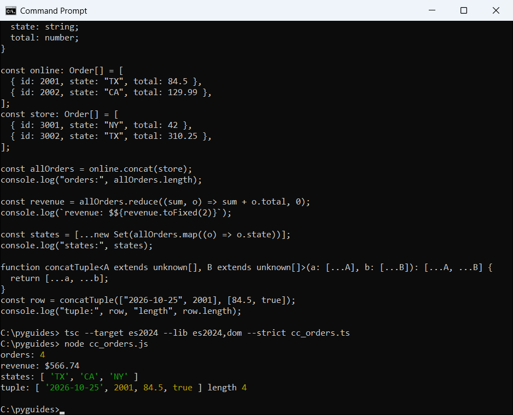Click the tuple output line ending in 'length 4'

[124, 388]
